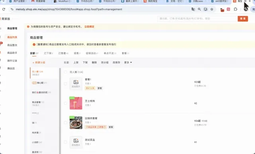
Task: Click the alert icon in phone-binding banner
Action: click(28, 27)
